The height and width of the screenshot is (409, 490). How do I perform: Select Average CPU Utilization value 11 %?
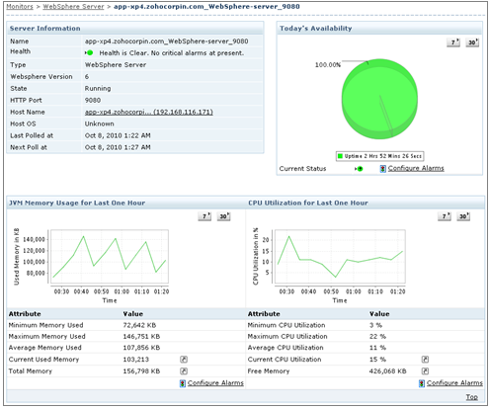click(377, 348)
